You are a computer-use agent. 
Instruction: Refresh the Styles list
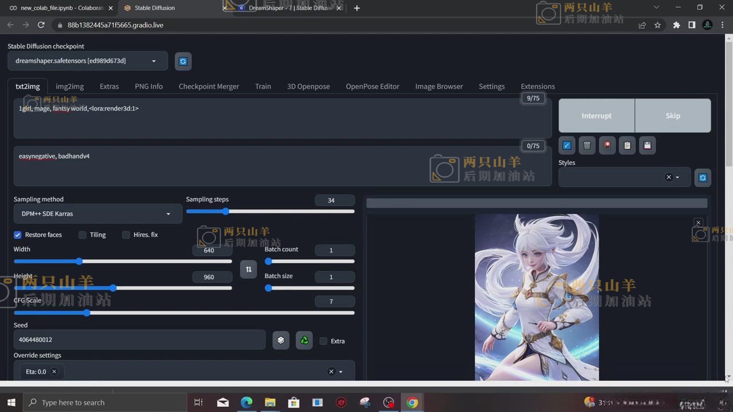[703, 177]
